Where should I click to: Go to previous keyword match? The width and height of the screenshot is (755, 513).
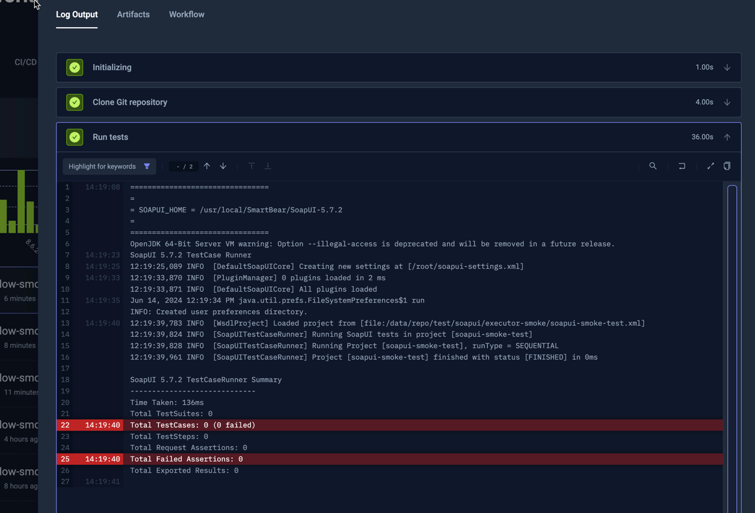[x=207, y=166]
